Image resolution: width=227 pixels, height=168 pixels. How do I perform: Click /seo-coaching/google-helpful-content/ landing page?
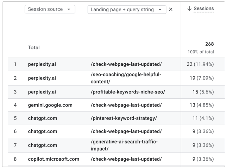tap(126, 78)
